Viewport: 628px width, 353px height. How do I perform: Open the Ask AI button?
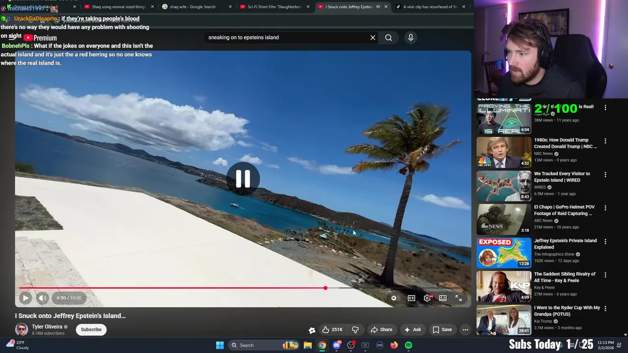tap(412, 329)
